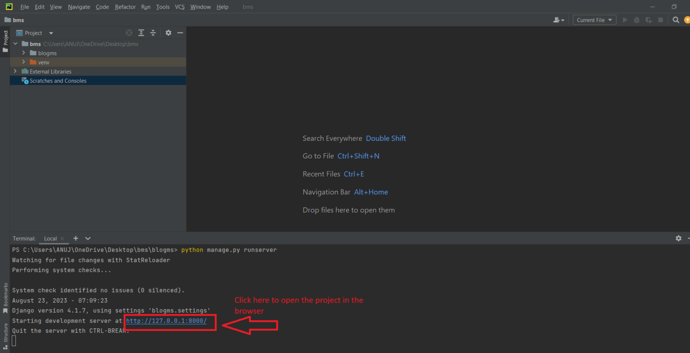Screen dimensions: 690x353
Task: Select the Scratches and Consoles item
Action: pos(58,80)
